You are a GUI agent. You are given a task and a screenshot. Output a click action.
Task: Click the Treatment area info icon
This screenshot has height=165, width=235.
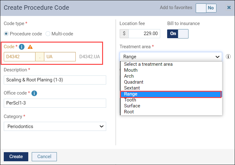click(x=228, y=57)
